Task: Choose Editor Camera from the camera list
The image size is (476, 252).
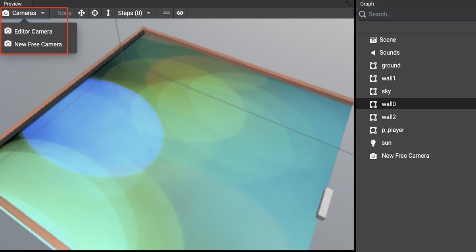Action: tap(33, 31)
